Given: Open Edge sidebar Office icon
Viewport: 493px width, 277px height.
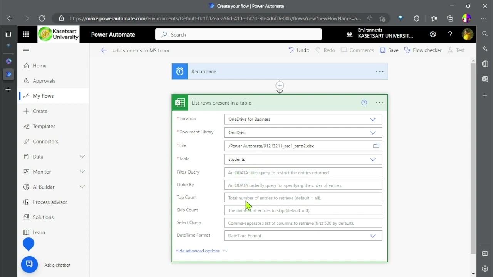Looking at the screenshot, I should coord(485,63).
